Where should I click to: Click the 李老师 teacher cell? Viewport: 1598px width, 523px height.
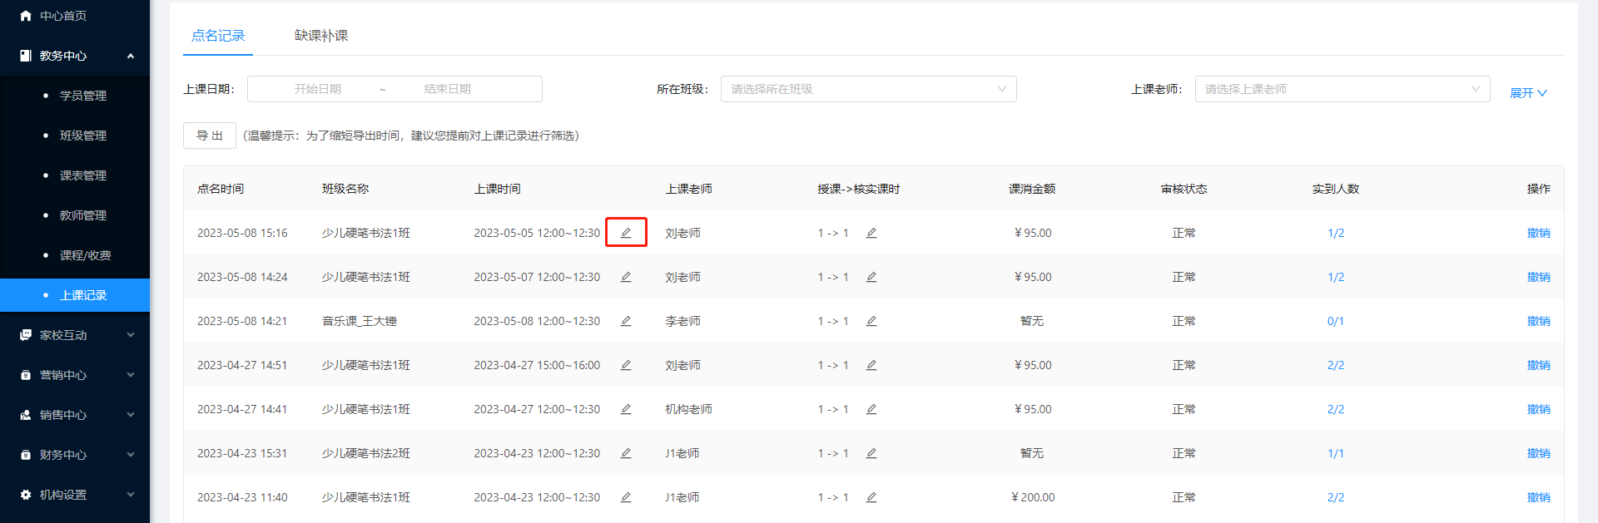click(x=682, y=321)
